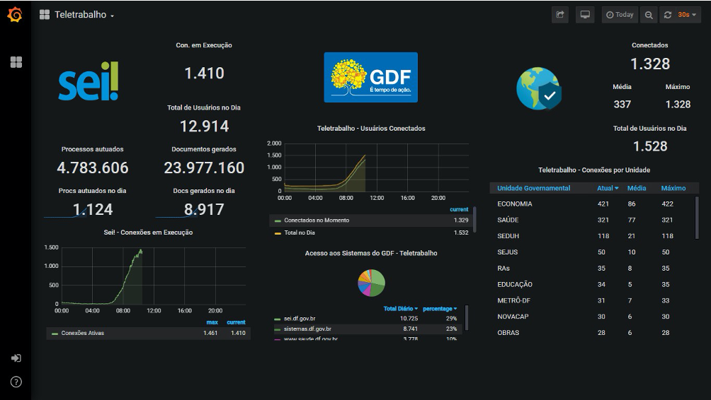Sort table by Atual column
This screenshot has height=400, width=711.
[608, 188]
